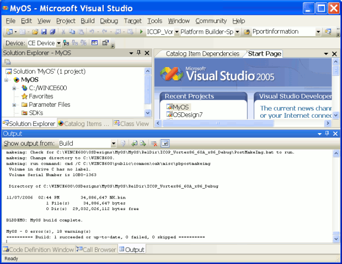The image size is (342, 264).
Task: Click the Save floppy disk icon
Action: point(44,32)
